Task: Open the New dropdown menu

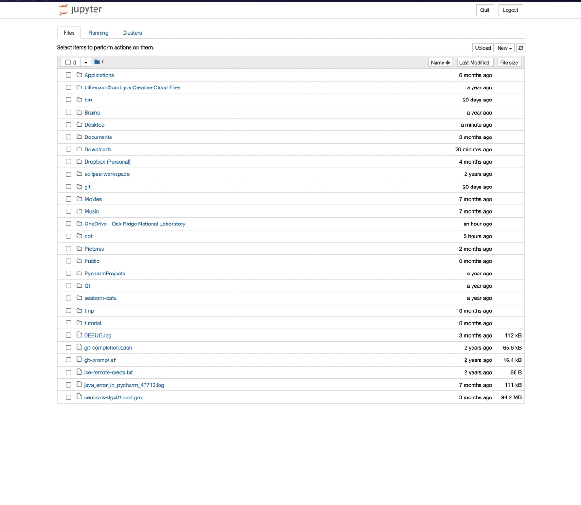Action: pos(504,48)
